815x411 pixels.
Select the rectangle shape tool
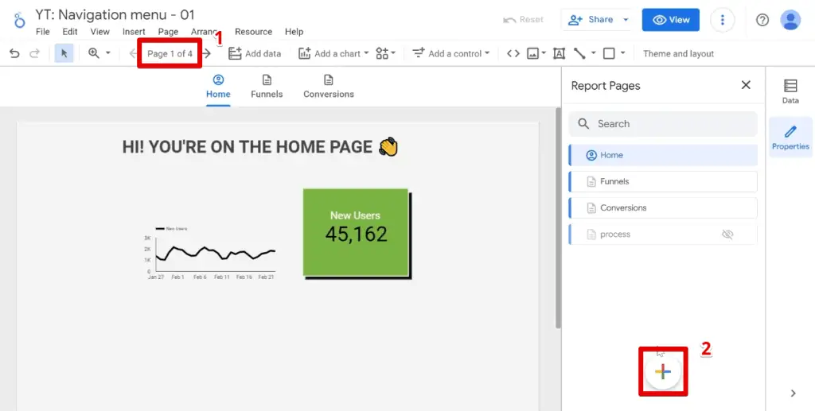point(609,53)
